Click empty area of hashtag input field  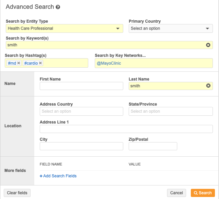(x=65, y=63)
